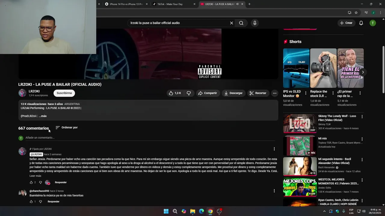
Task: Open Ordenar por comment sorting
Action: 67,127
